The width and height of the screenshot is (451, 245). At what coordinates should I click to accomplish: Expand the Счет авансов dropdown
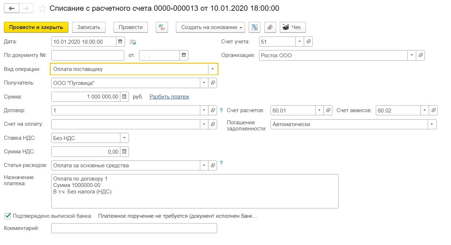424,110
